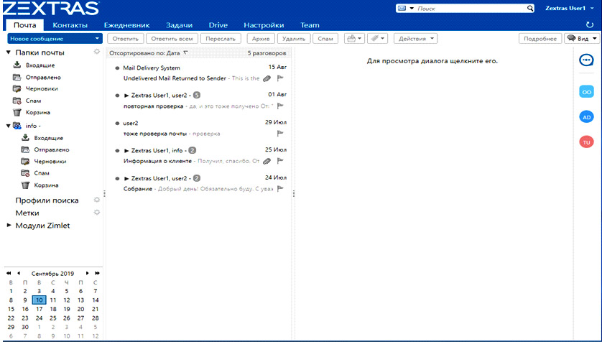The width and height of the screenshot is (602, 342).
Task: Go to next month in mini calendar
Action: point(87,273)
